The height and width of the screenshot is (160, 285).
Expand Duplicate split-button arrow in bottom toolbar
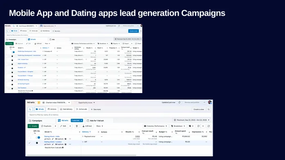pos(56,126)
